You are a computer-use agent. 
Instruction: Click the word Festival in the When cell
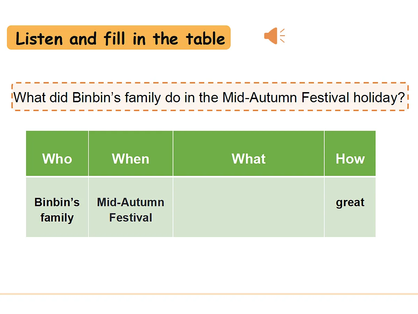coord(131,217)
